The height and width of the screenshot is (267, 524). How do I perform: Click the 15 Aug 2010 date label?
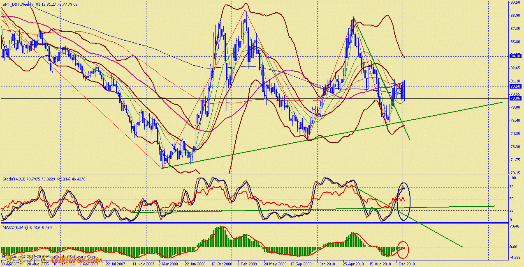[380, 265]
